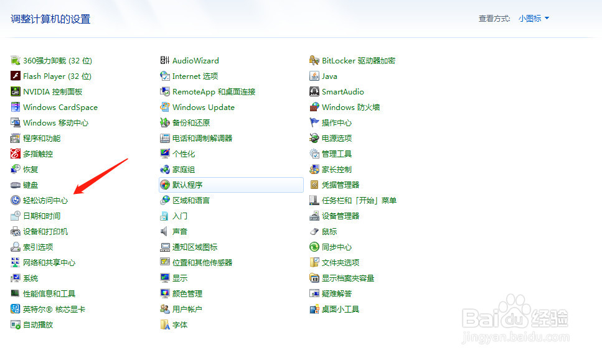Click the 设备管理器 link
Viewport: 602px width, 358px height.
(x=341, y=216)
